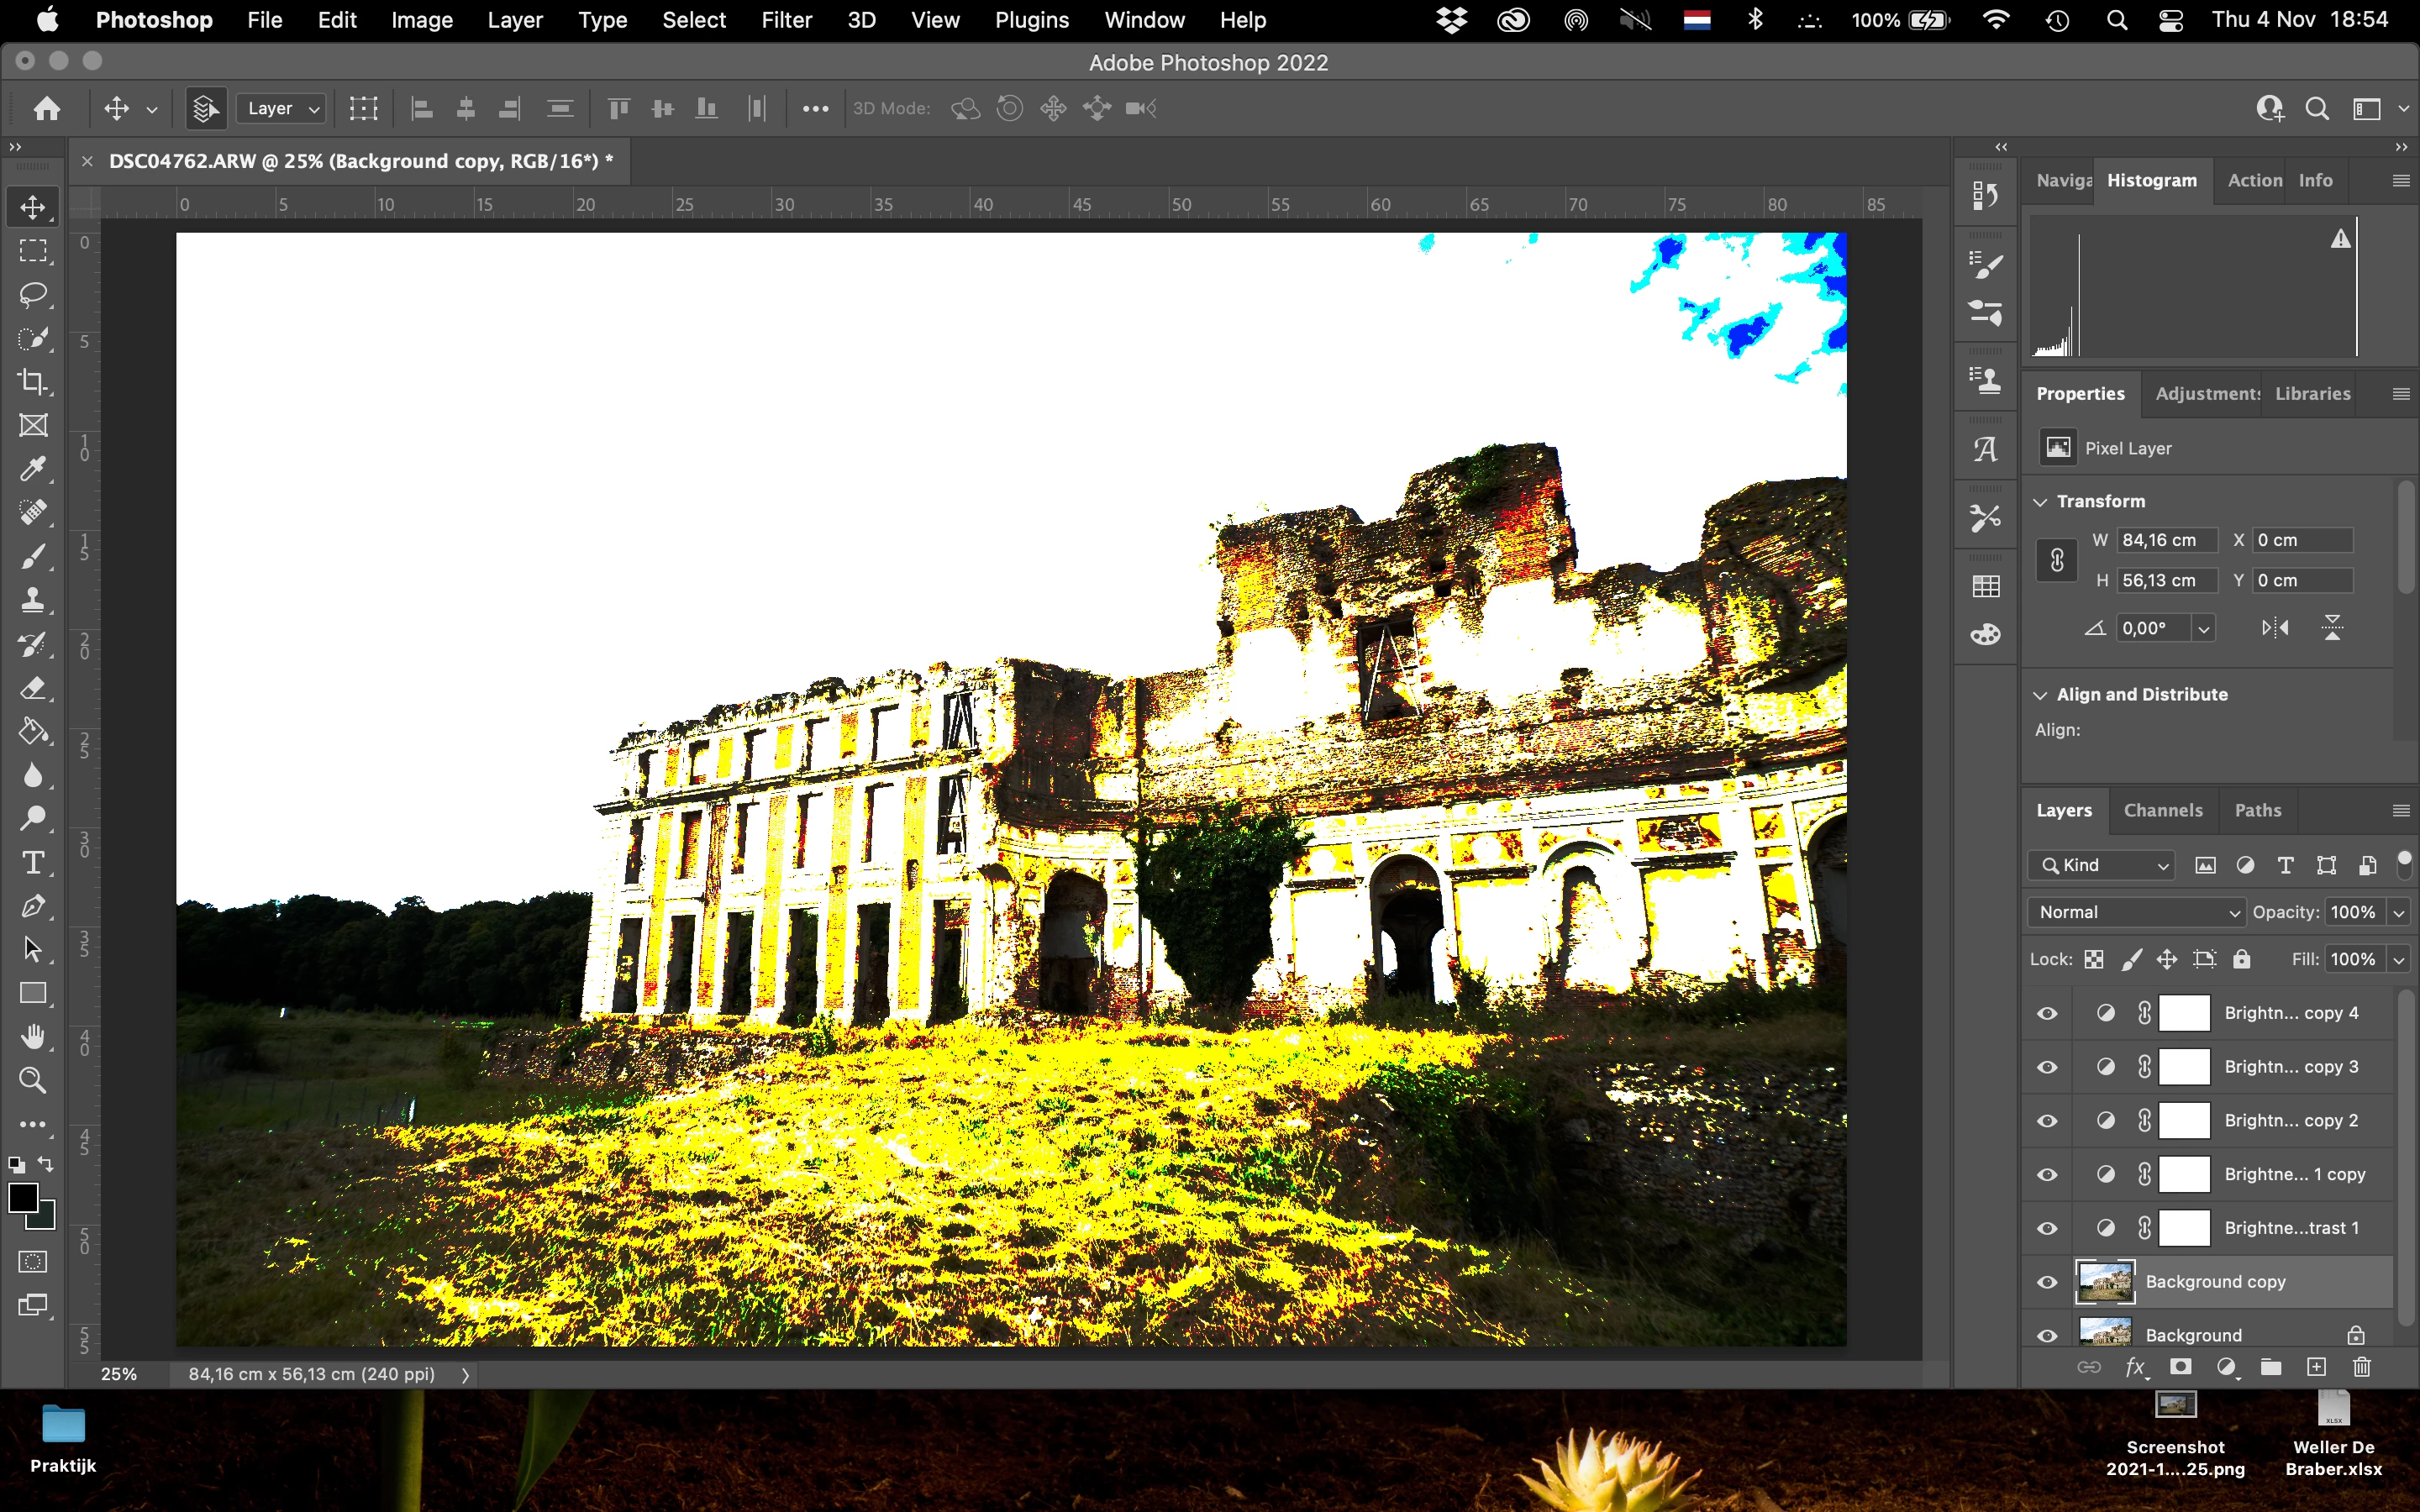Click the delete layer trash icon
This screenshot has height=1512, width=2420.
2361,1367
